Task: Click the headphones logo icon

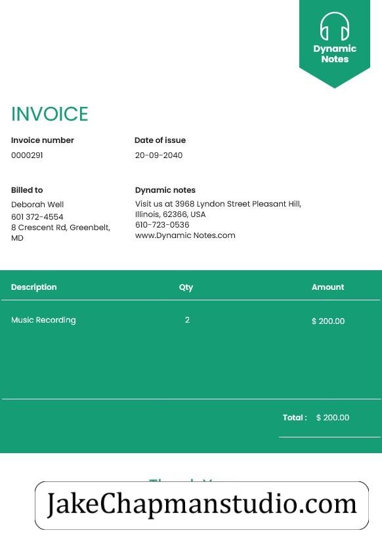Action: coord(335,26)
